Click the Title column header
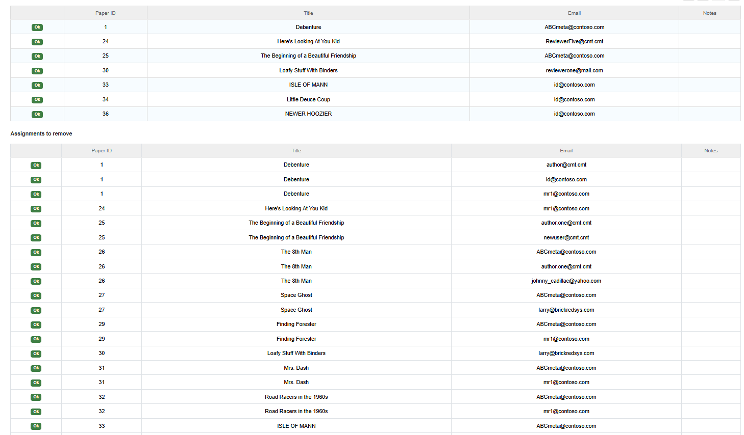 click(308, 13)
